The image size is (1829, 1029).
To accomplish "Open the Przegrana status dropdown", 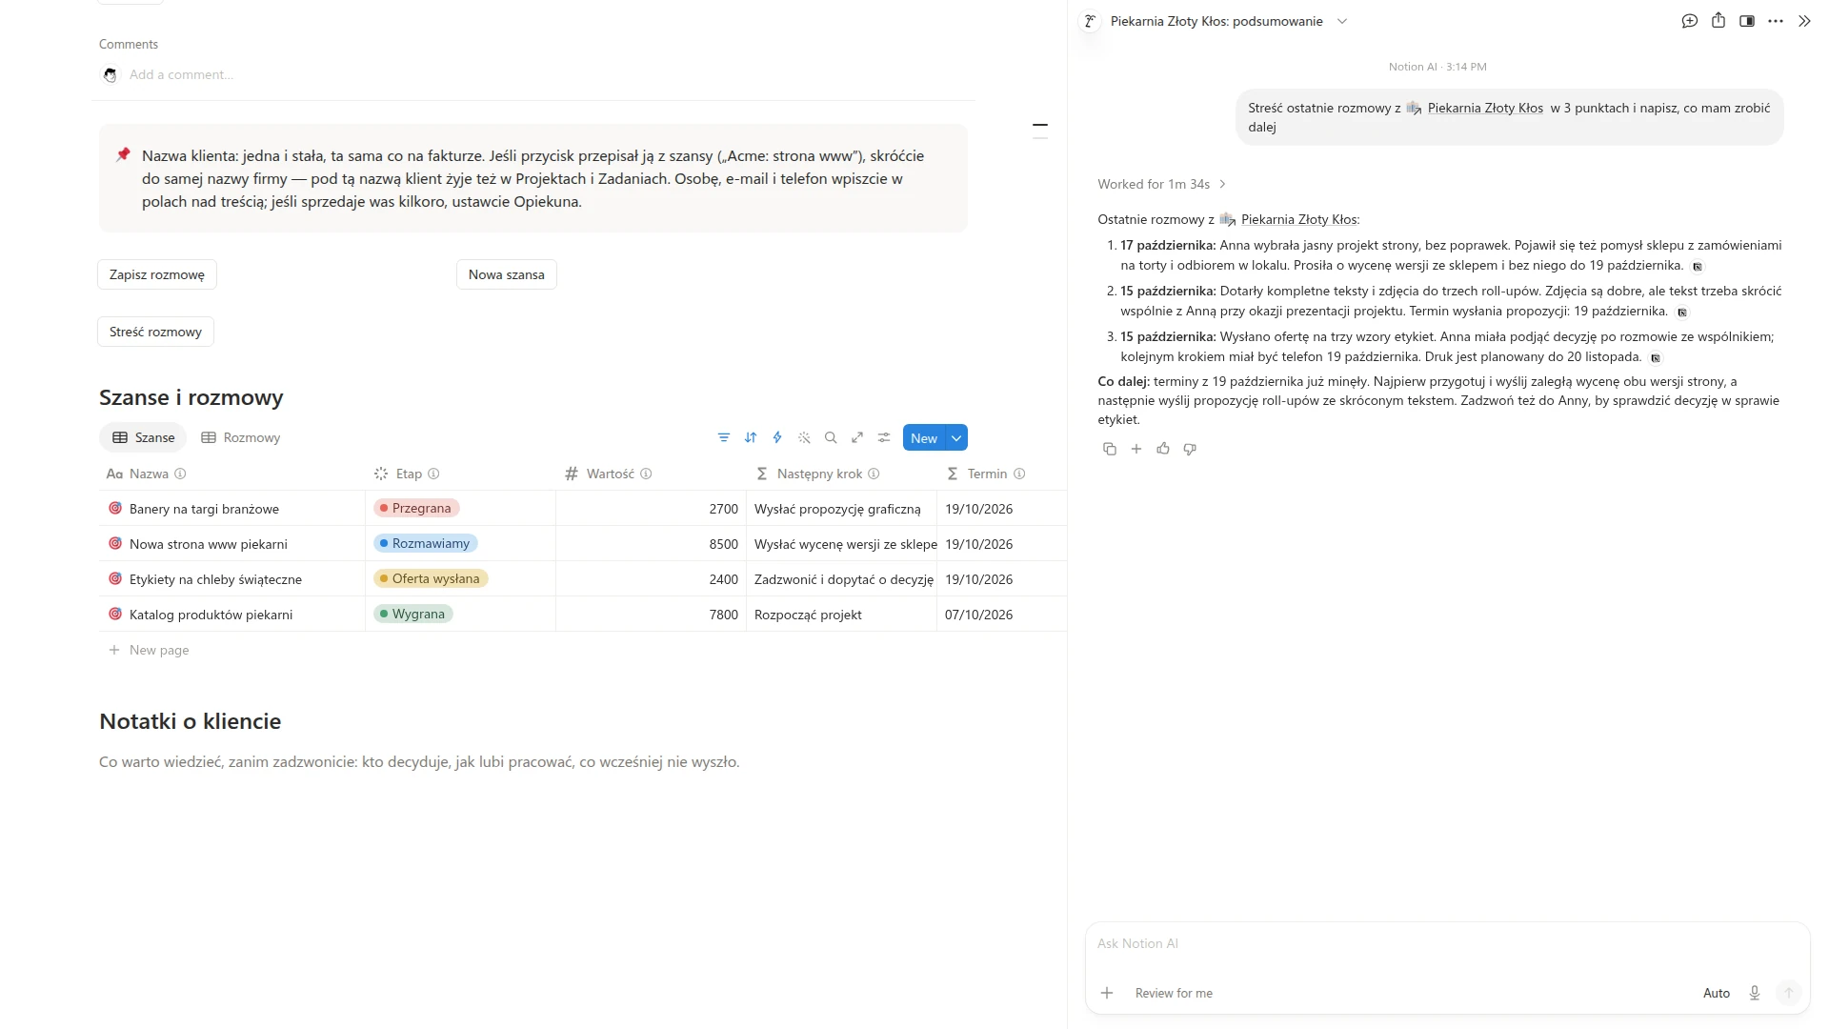I will pyautogui.click(x=416, y=508).
